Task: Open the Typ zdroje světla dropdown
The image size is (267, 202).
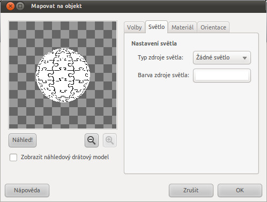Action: click(222, 58)
